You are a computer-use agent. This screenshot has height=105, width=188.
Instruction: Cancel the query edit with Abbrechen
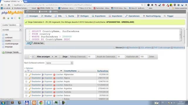coord(38,43)
